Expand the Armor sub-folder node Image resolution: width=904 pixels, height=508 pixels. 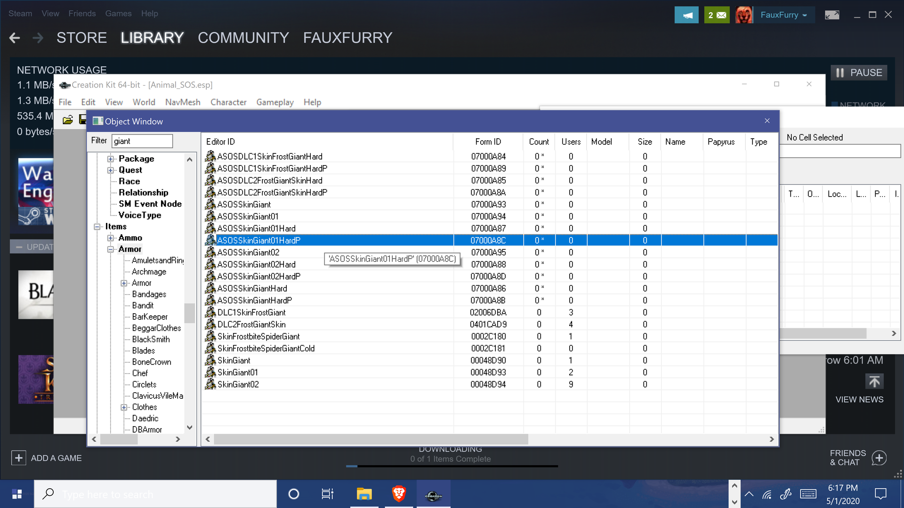point(124,283)
